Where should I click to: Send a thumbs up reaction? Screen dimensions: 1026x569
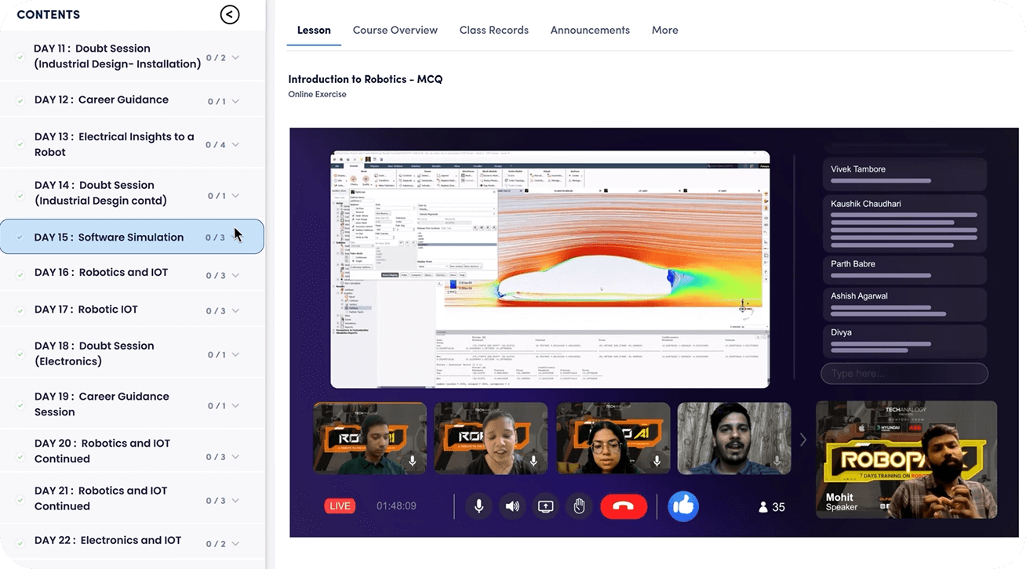point(682,506)
